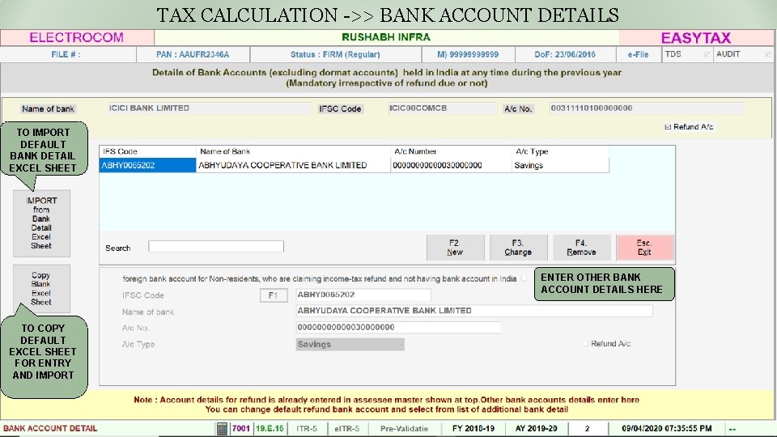Toggle the AUDIT checkbox
Screen dimensions: 777x437
tap(767, 54)
